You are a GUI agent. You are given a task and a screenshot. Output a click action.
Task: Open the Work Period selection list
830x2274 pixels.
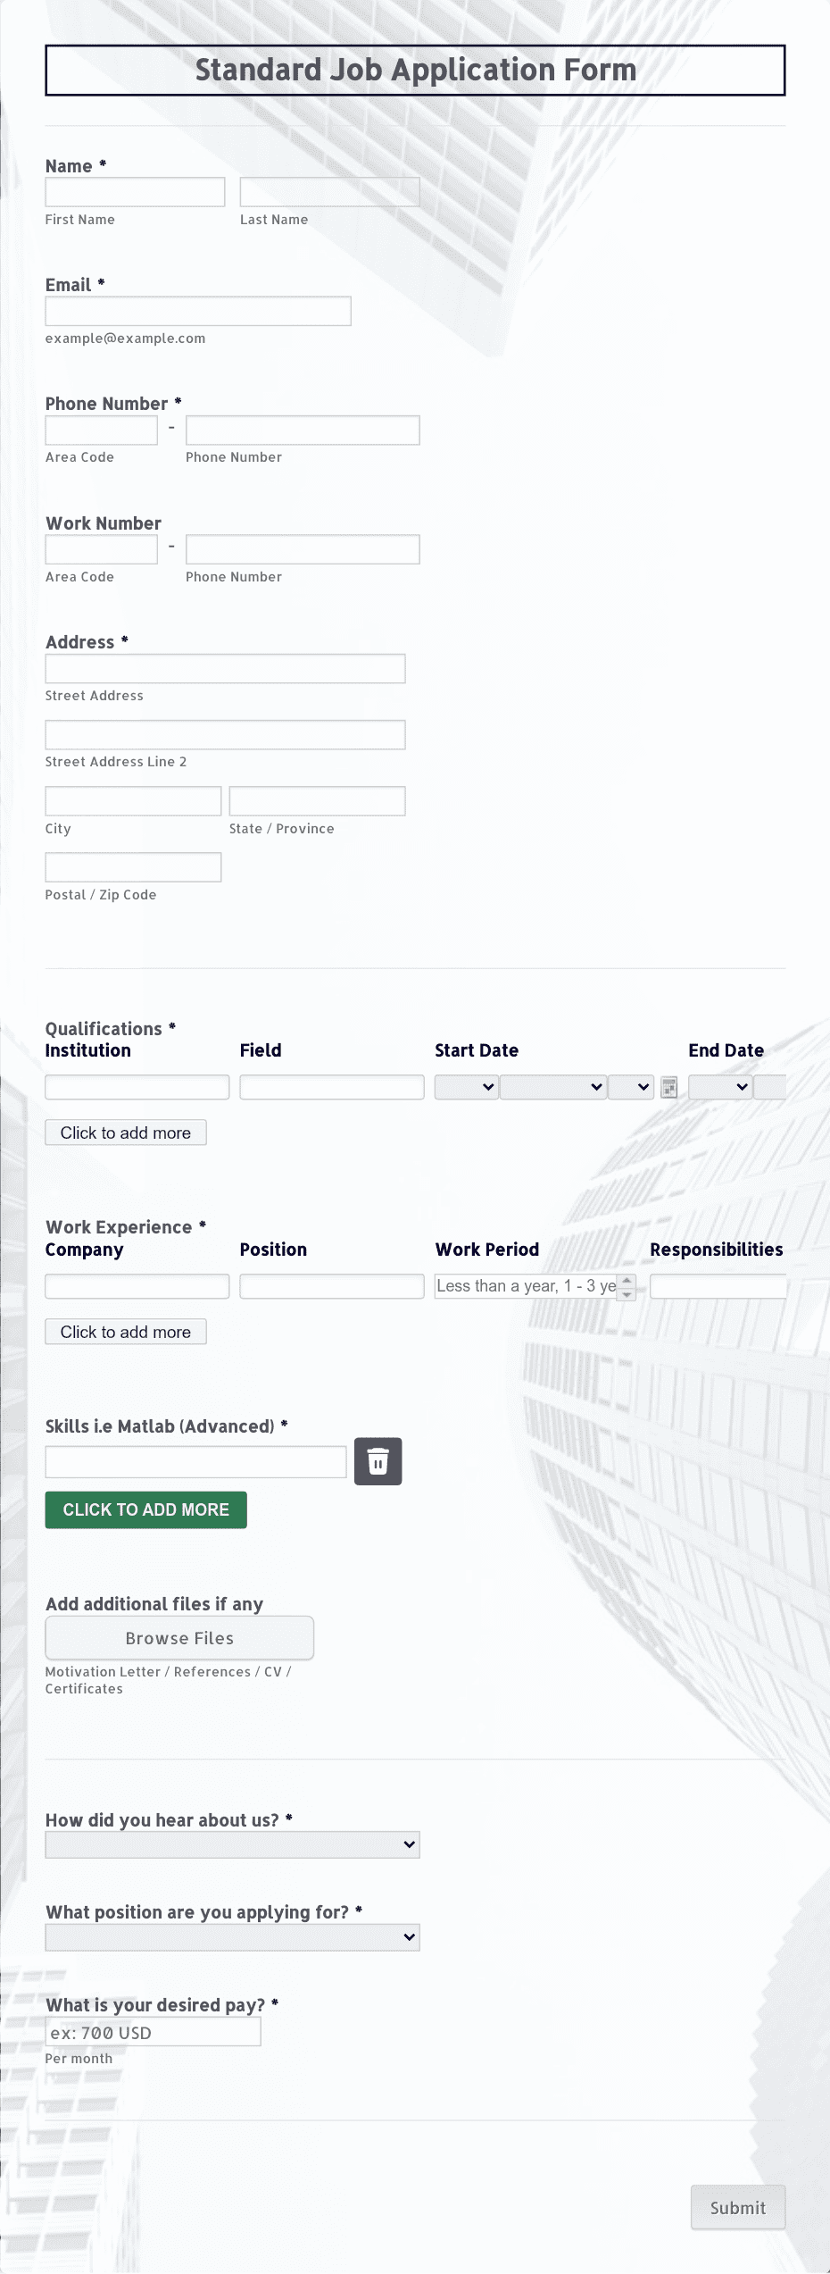pyautogui.click(x=527, y=1286)
